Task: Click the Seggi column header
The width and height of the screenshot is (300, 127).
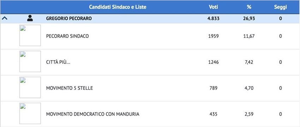Action: point(280,7)
